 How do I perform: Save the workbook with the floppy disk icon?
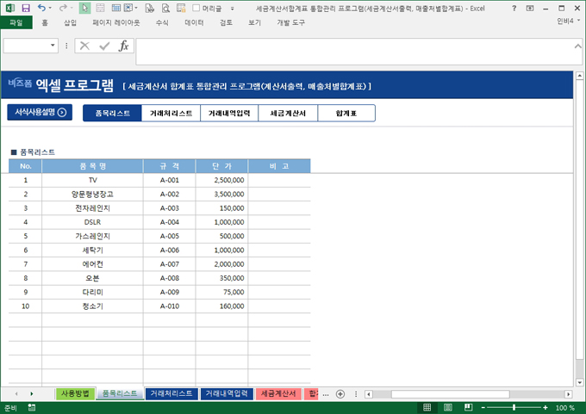[26, 8]
